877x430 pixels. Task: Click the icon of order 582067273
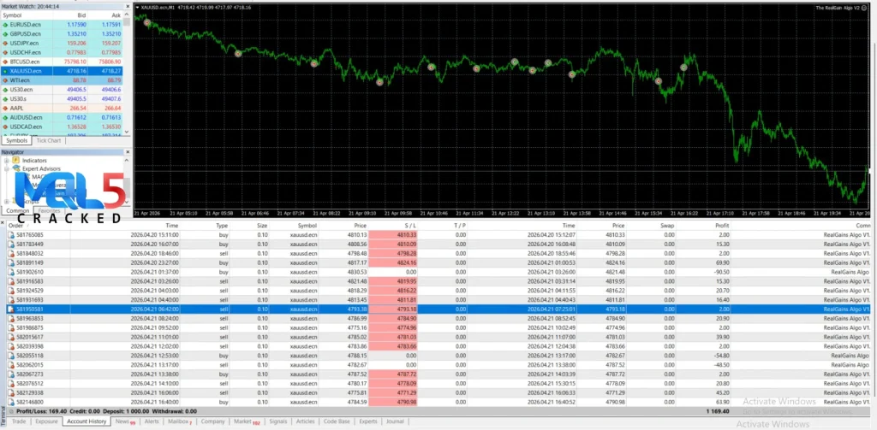pyautogui.click(x=10, y=374)
